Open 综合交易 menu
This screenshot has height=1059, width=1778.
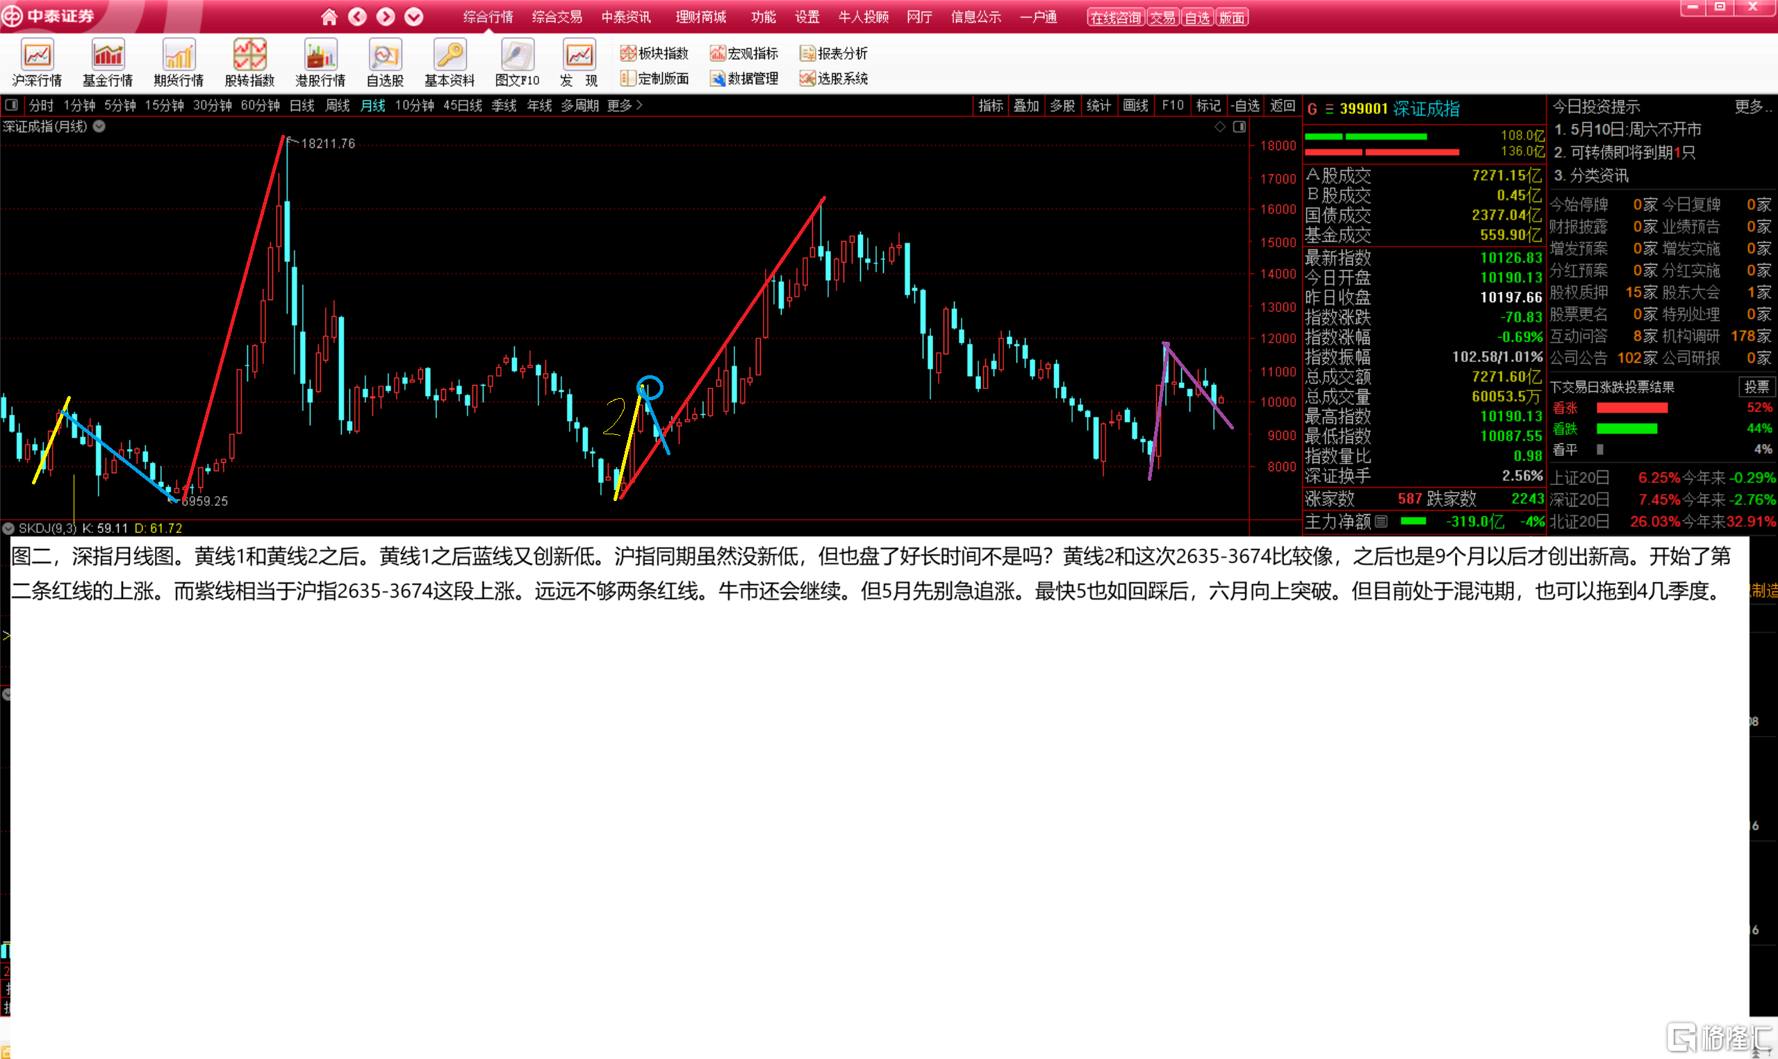(x=557, y=17)
